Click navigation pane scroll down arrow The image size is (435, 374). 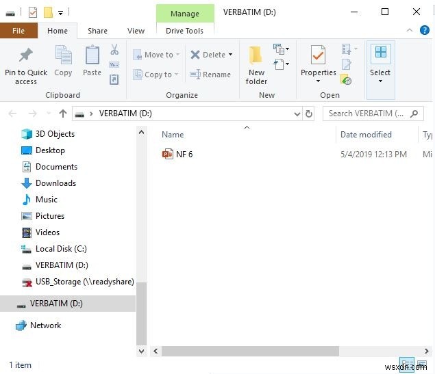pos(141,351)
